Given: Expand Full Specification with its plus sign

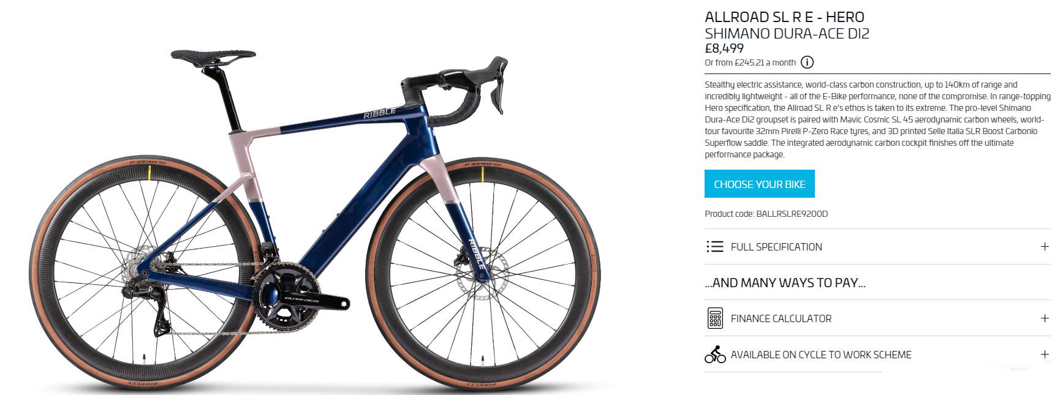Looking at the screenshot, I should click(1045, 247).
